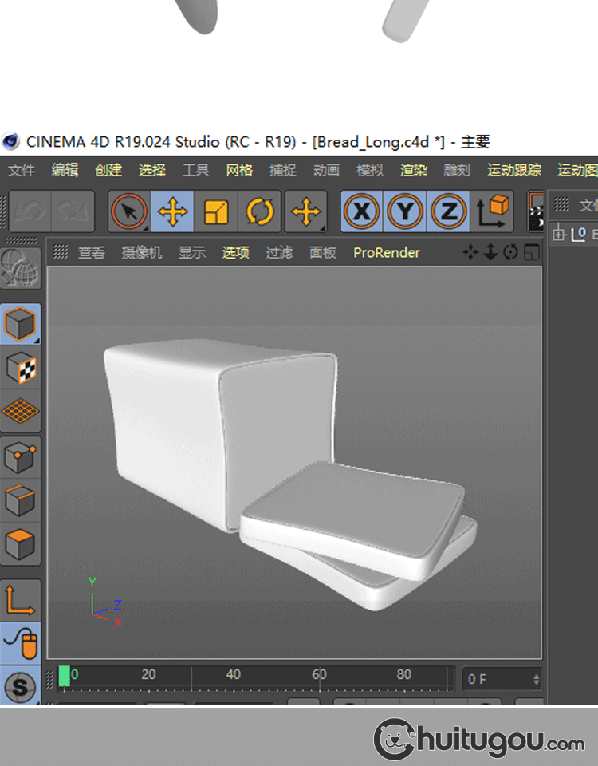Toggle Y axis lock

(405, 211)
